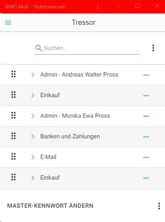The width and height of the screenshot is (165, 222).
Task: Select the last Einkauf entry in the list
Action: click(x=50, y=177)
